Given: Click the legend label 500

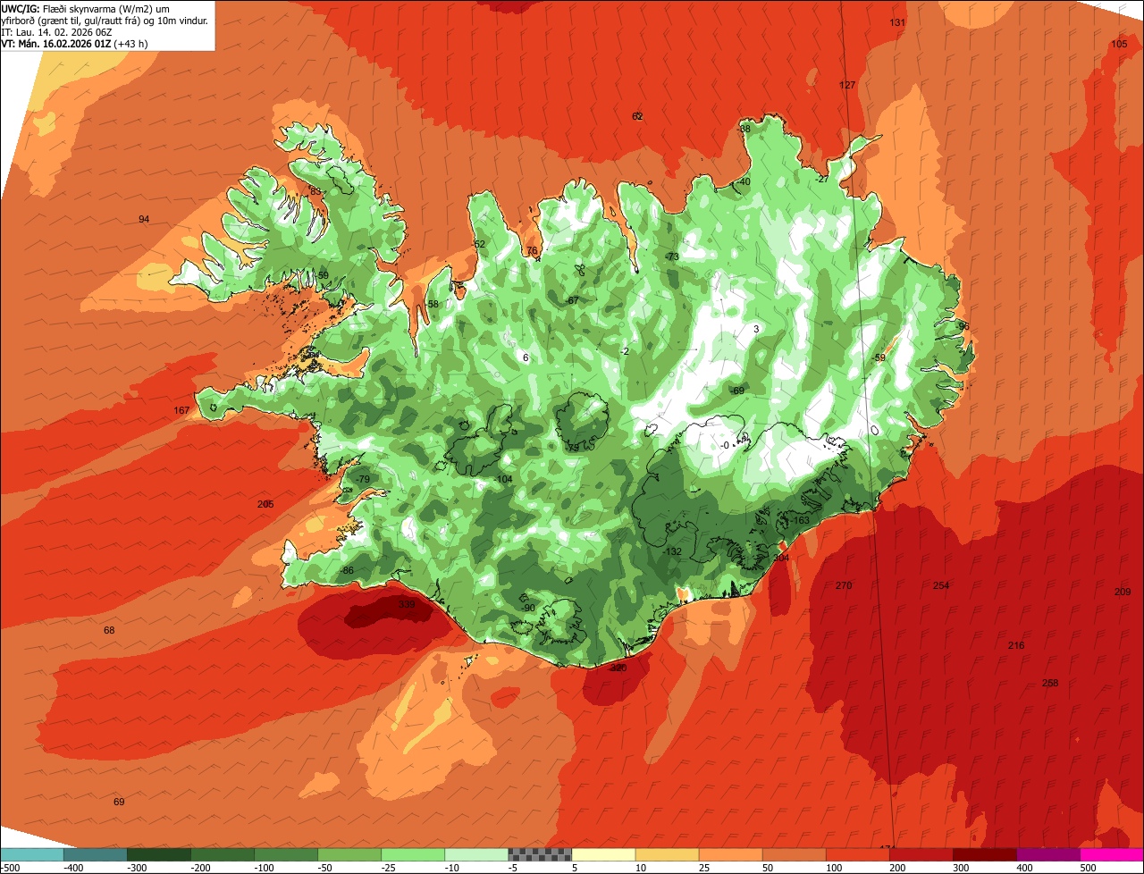Looking at the screenshot, I should (x=1088, y=868).
